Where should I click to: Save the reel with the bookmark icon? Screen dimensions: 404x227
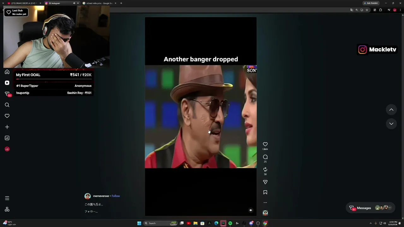[x=265, y=192]
